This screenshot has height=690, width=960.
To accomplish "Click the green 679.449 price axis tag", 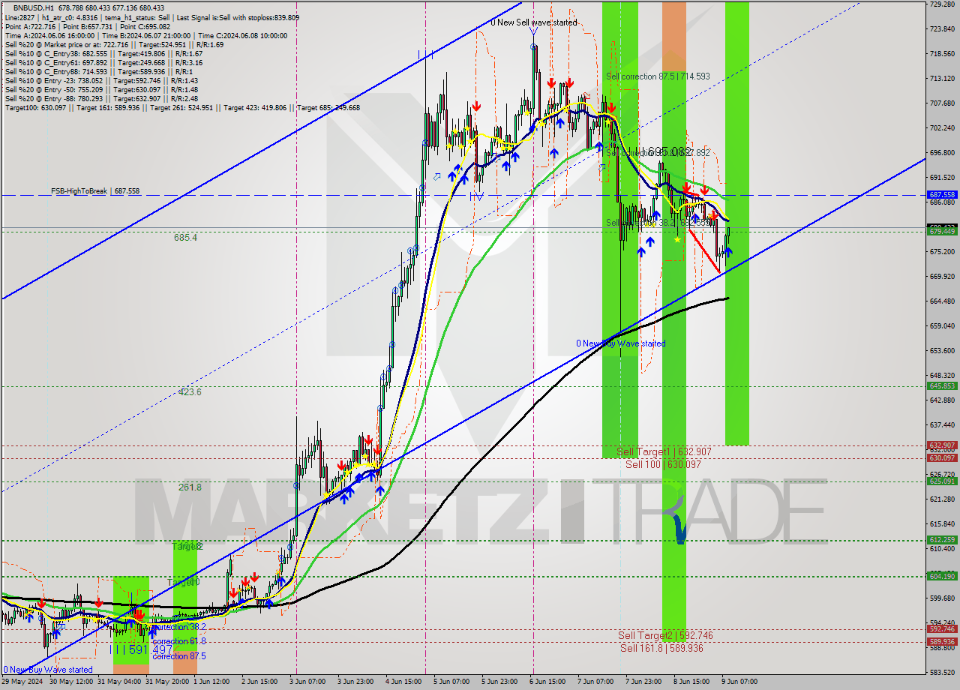I will pos(942,232).
